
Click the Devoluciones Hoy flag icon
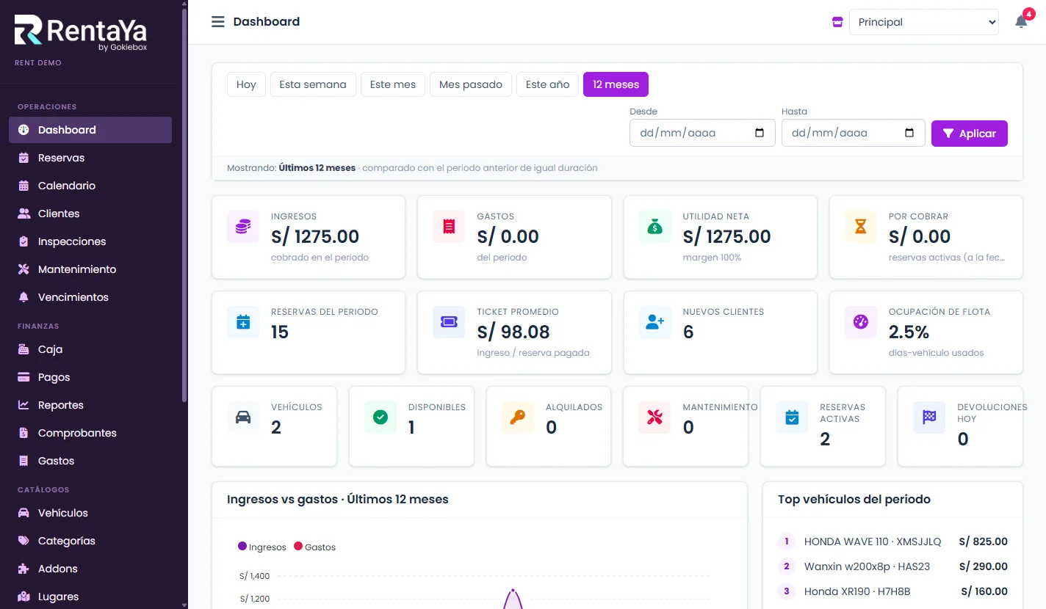929,417
